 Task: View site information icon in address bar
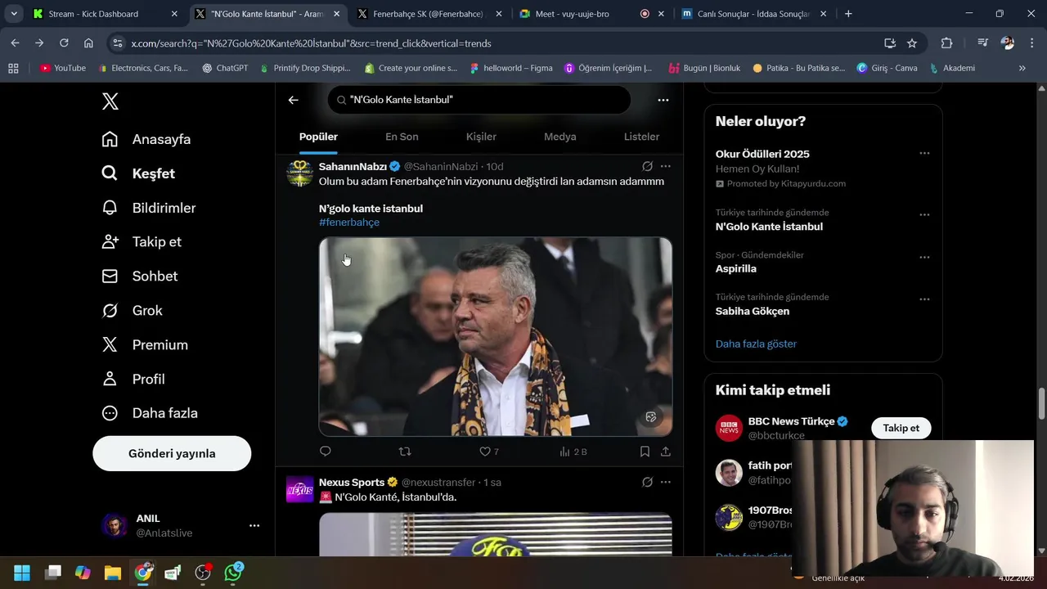(118, 43)
